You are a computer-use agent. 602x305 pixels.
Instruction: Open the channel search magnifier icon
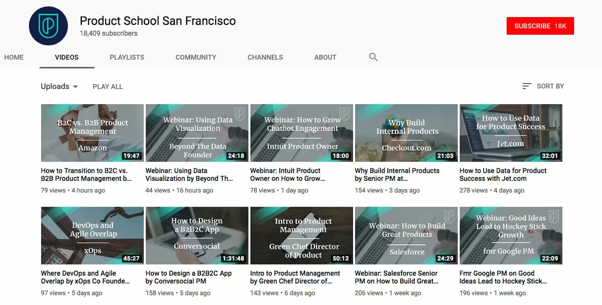point(373,57)
